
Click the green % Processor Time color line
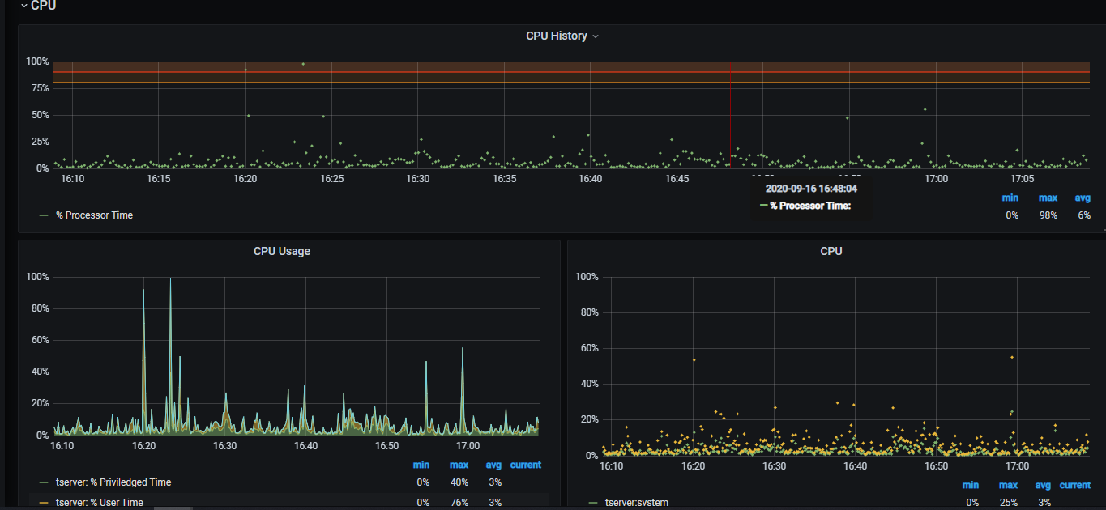click(44, 215)
